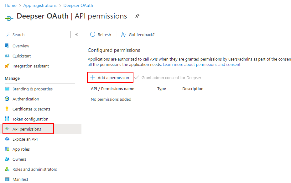Go to Integration assistant
Image resolution: width=291 pixels, height=183 pixels.
(31, 66)
